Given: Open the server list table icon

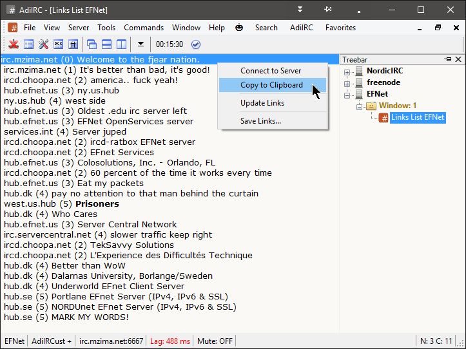Looking at the screenshot, I should tap(28, 44).
